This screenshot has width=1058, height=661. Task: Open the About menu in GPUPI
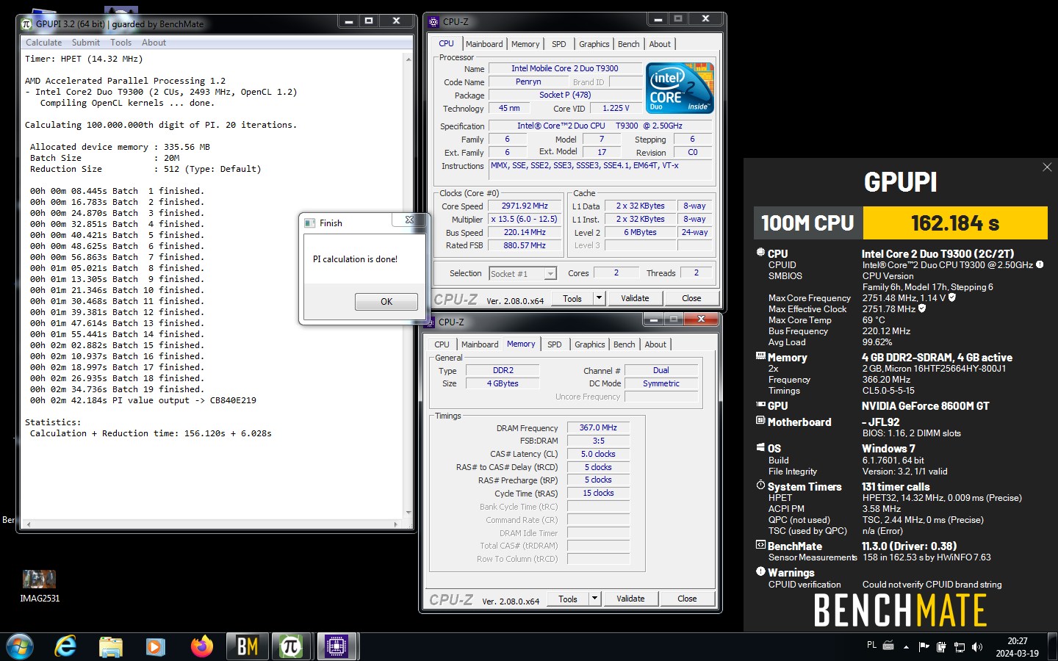tap(154, 43)
